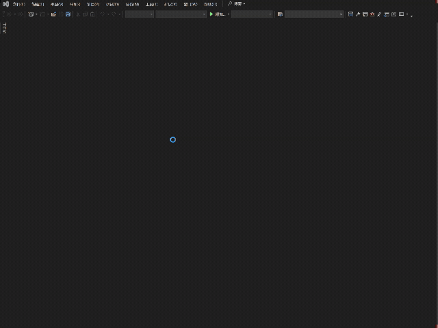Open the combo box right of the Attach button
This screenshot has height=328, width=438.
[x=252, y=14]
